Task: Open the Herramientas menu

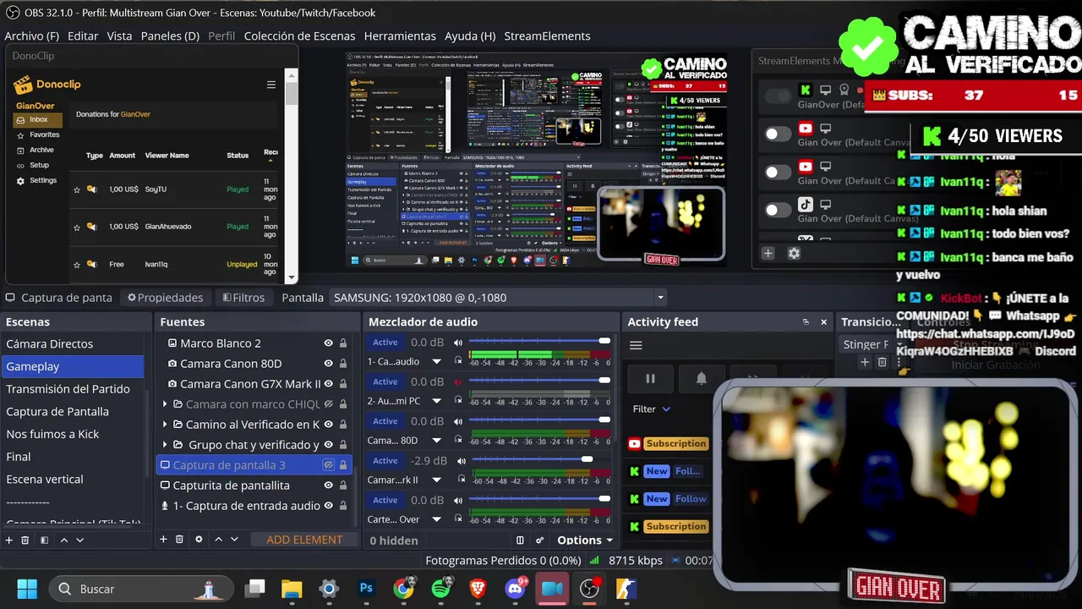Action: (x=400, y=36)
